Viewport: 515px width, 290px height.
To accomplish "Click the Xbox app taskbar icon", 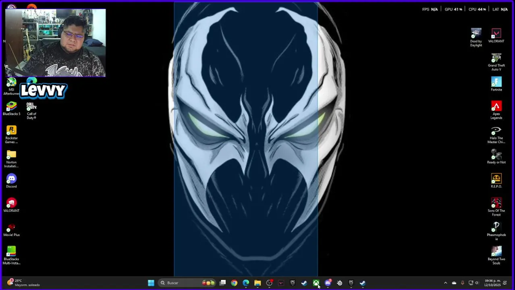I will click(316, 283).
